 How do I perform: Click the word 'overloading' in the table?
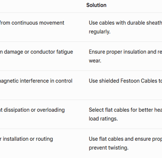click(51, 110)
